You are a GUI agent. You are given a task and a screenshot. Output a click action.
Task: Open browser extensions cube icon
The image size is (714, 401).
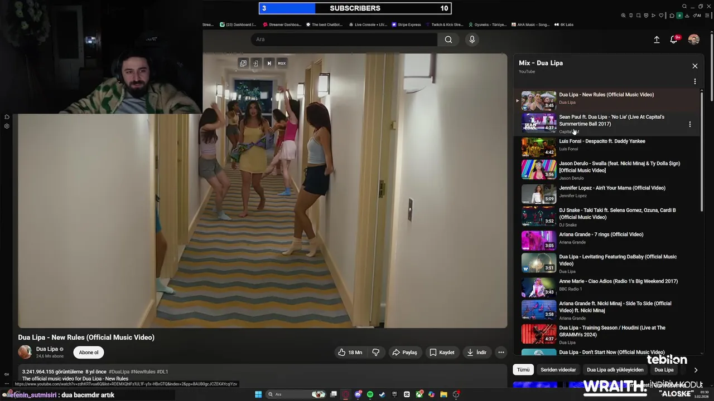click(x=672, y=16)
